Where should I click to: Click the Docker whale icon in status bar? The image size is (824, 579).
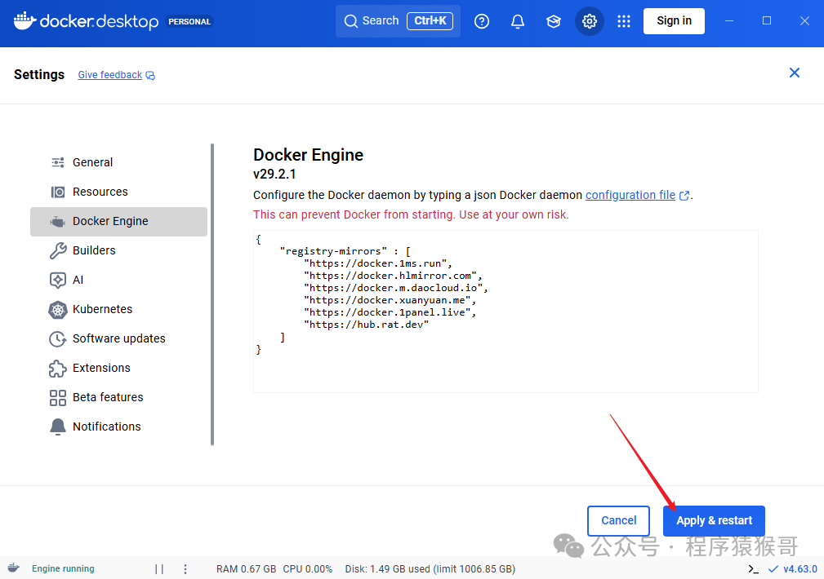14,568
